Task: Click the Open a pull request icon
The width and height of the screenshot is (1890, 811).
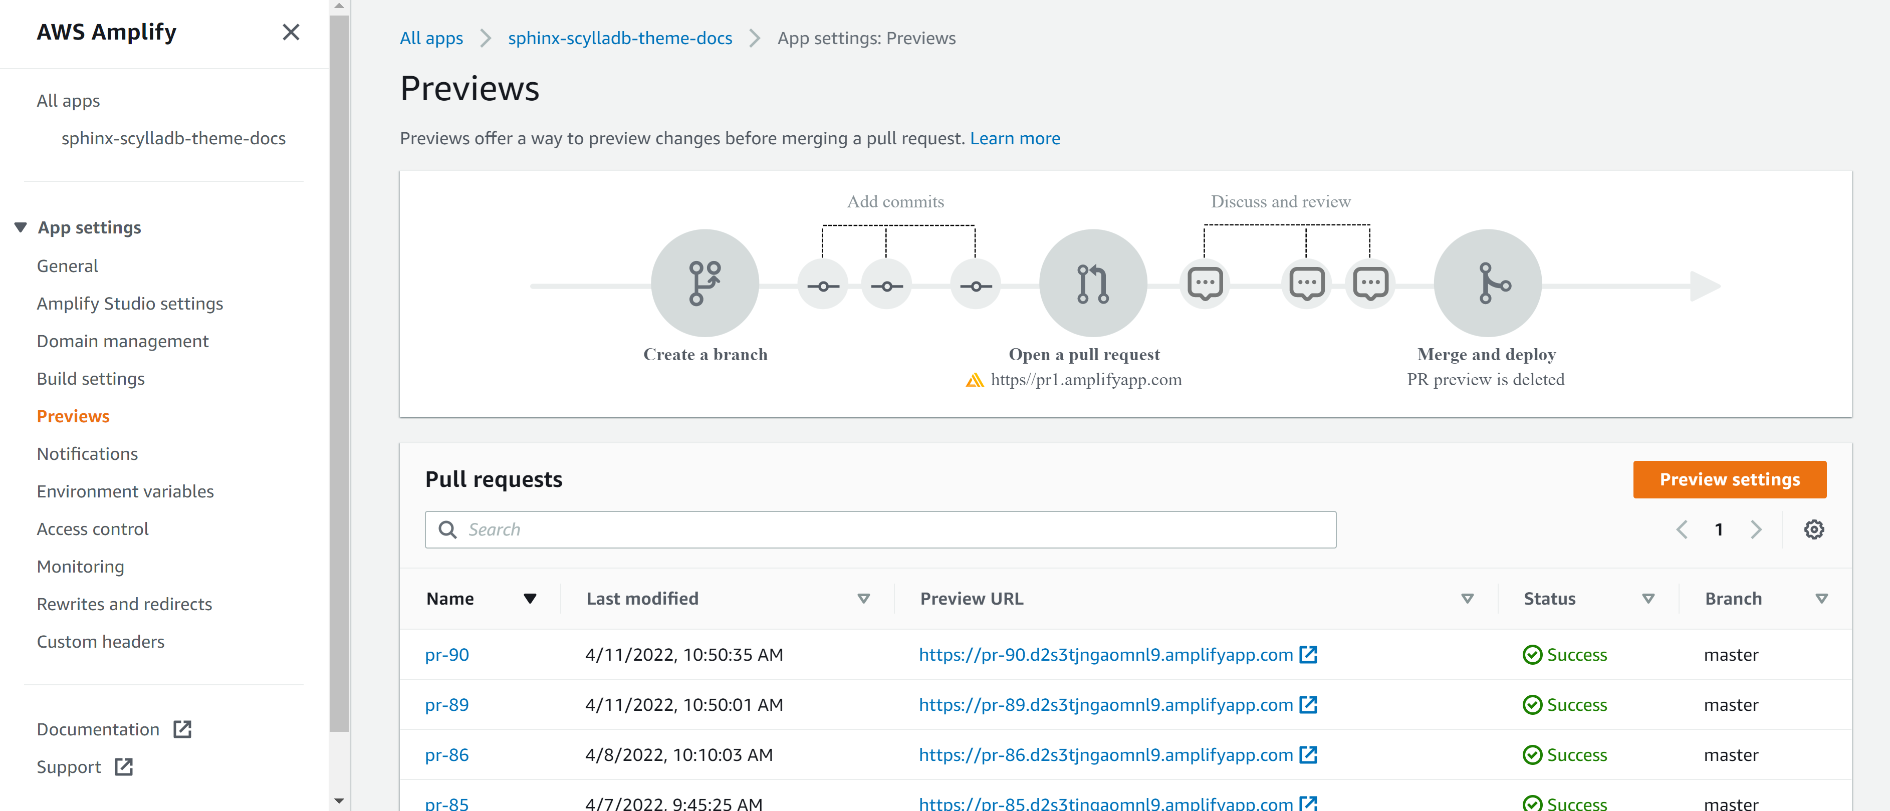Action: [x=1092, y=283]
